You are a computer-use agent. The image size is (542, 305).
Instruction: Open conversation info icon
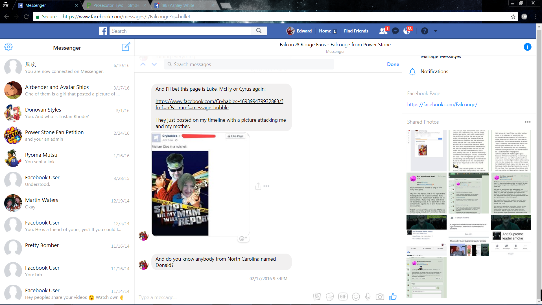coord(527,47)
